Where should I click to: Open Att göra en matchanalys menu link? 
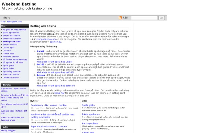click(x=14, y=30)
